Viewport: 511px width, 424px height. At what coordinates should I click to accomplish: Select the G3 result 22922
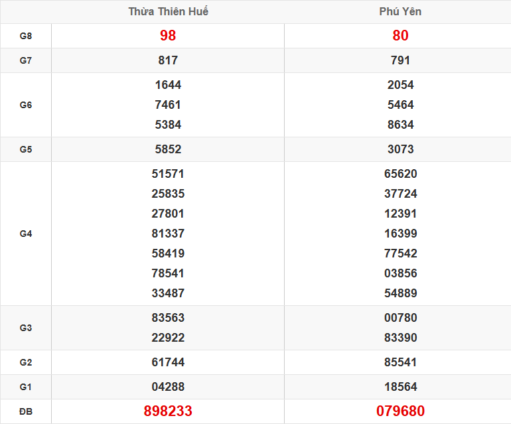(168, 338)
